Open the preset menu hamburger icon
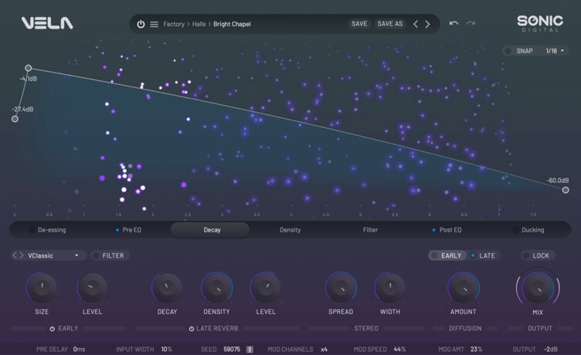The height and width of the screenshot is (355, 581). [155, 24]
